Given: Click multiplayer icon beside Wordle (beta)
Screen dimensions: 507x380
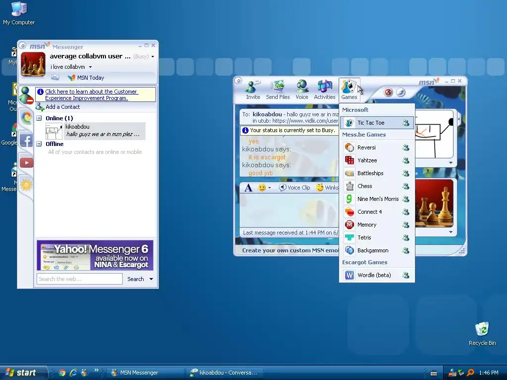Looking at the screenshot, I should click(406, 275).
